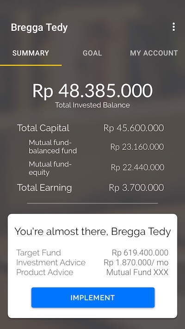Select the Total Capital row label
This screenshot has height=329, width=185.
point(43,128)
